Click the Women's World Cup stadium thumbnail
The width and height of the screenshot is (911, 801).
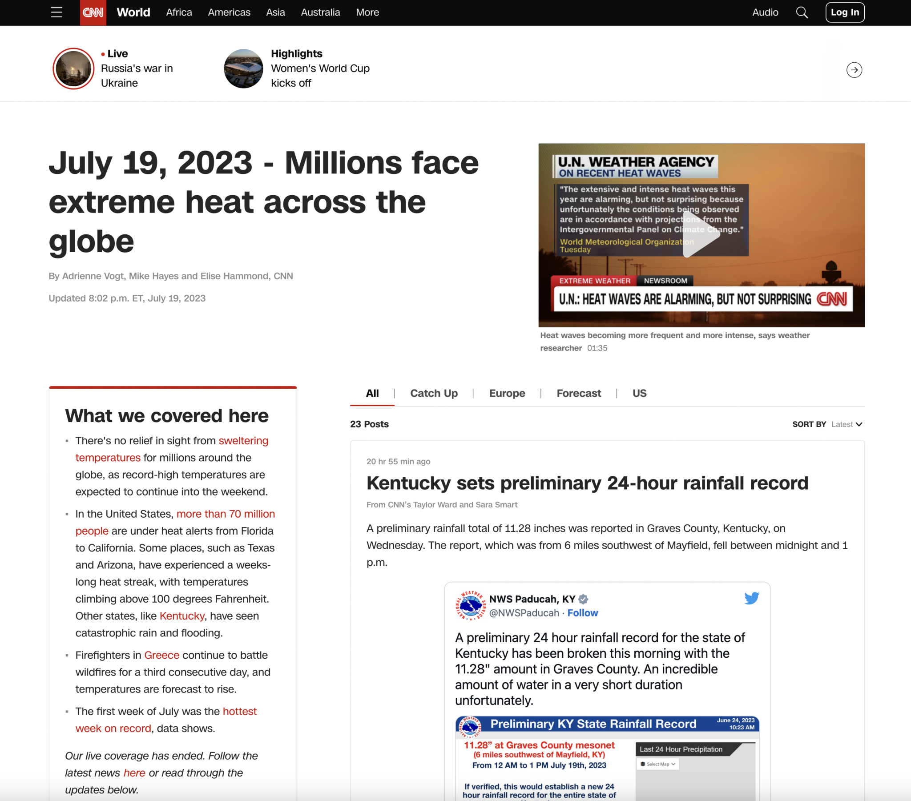tap(243, 68)
